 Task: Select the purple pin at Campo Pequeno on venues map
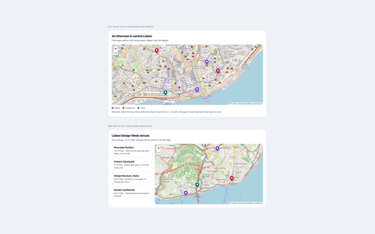217,149
